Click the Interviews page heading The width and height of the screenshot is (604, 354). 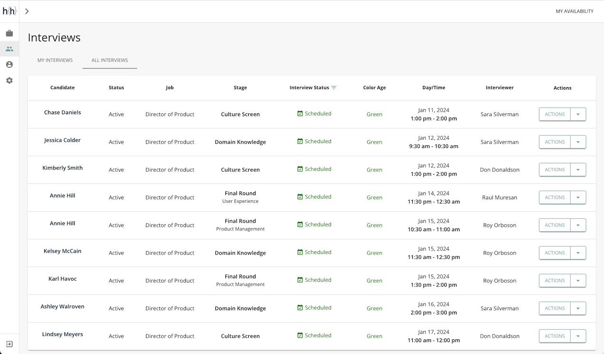[x=54, y=38]
